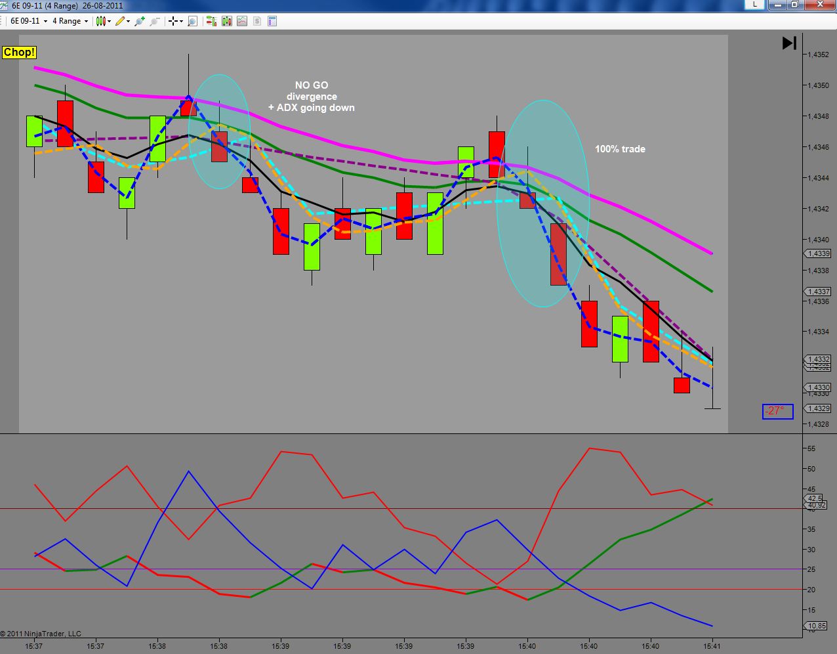Open the Data Series candlestick icon

pos(227,21)
